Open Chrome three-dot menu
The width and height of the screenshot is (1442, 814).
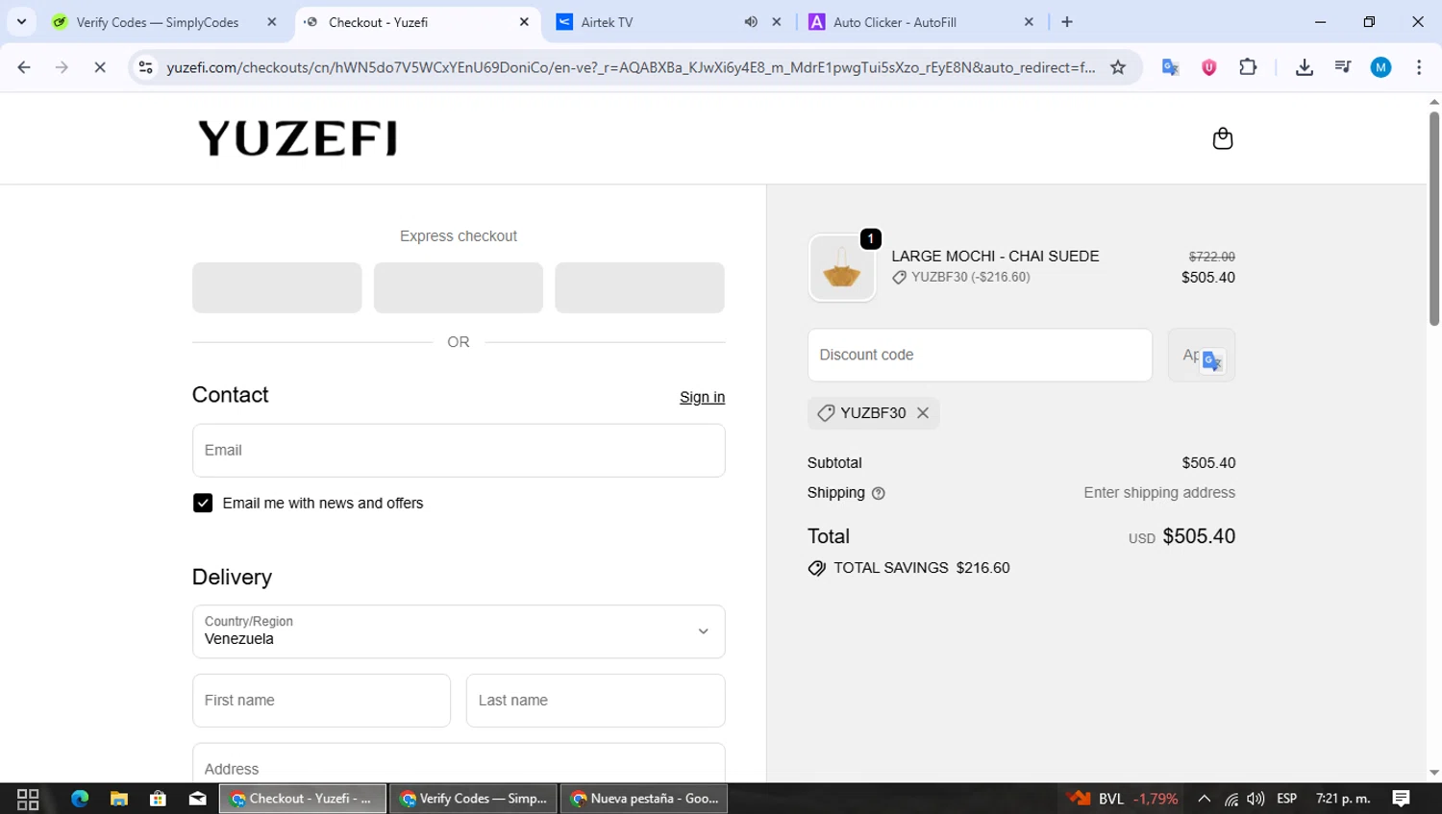coord(1419,67)
